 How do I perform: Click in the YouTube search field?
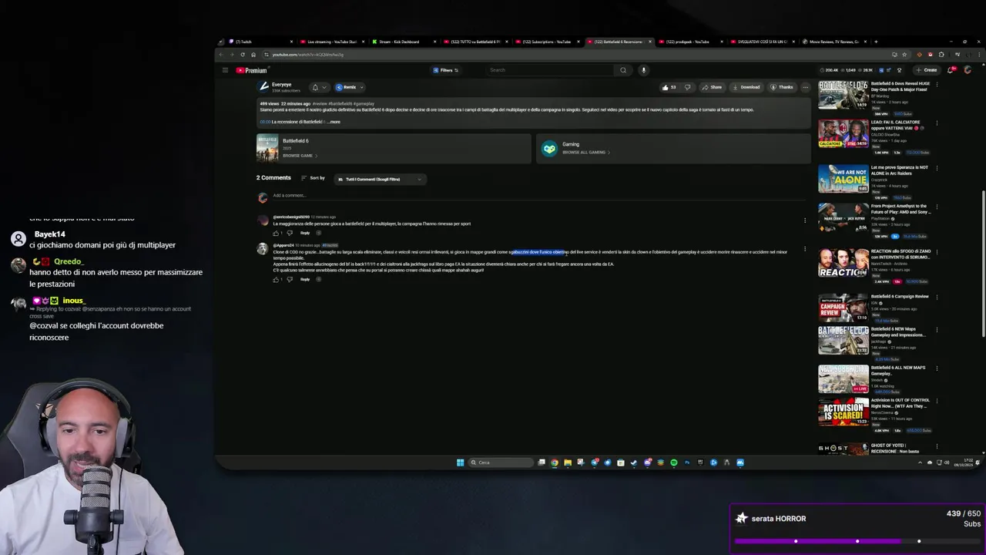tap(551, 70)
